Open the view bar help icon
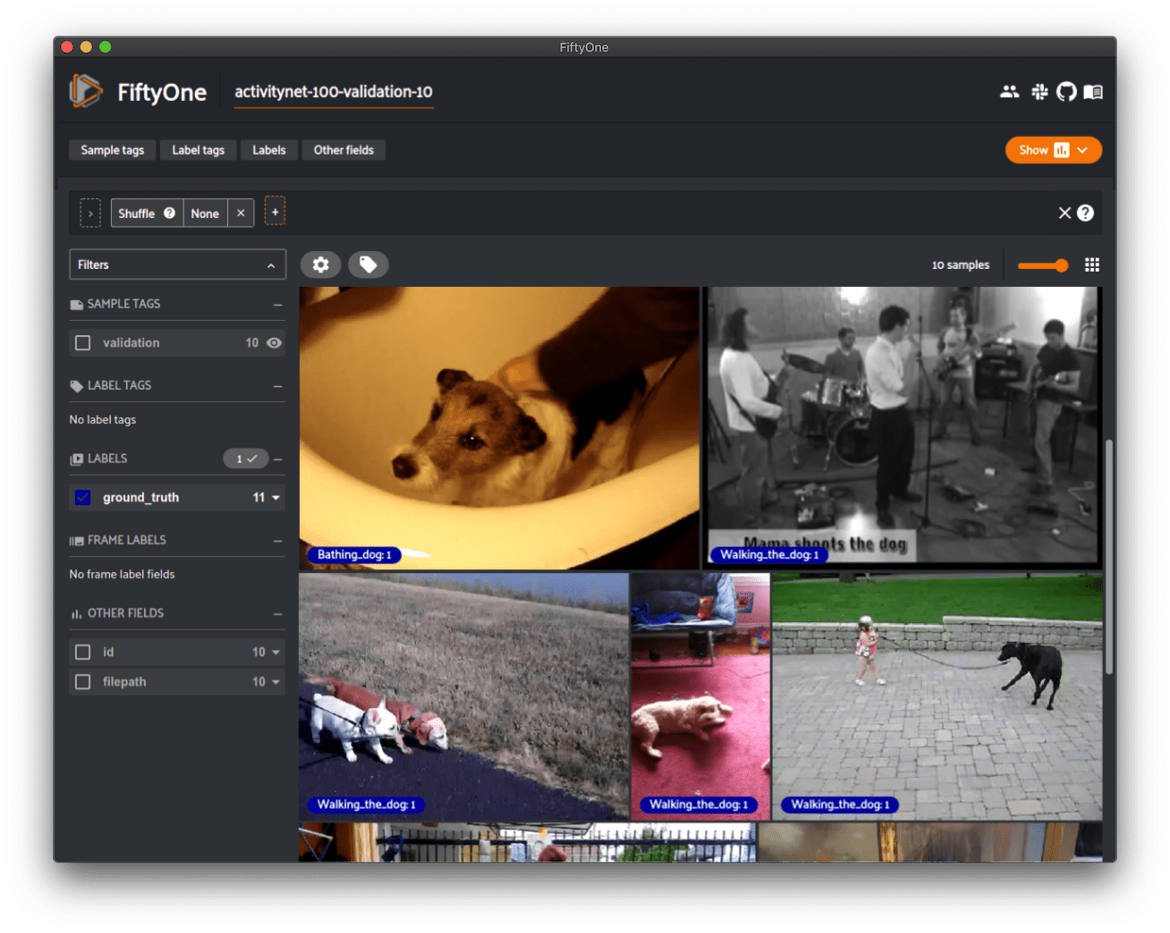The height and width of the screenshot is (933, 1170). [1085, 213]
